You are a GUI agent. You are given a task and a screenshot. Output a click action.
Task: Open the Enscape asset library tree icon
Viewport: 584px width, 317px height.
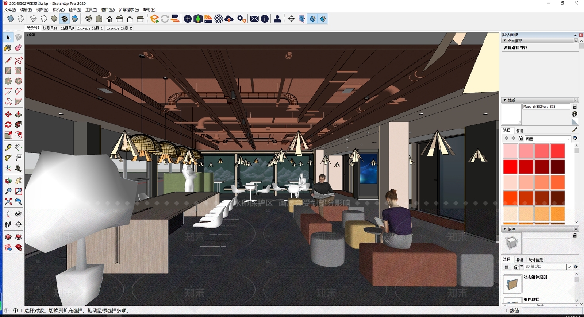pos(198,19)
